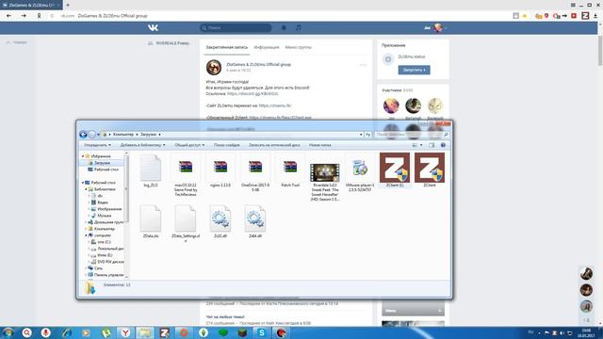Screen dimensions: 603x339
Task: Collapse the Избранное tree group
Action: pos(83,156)
